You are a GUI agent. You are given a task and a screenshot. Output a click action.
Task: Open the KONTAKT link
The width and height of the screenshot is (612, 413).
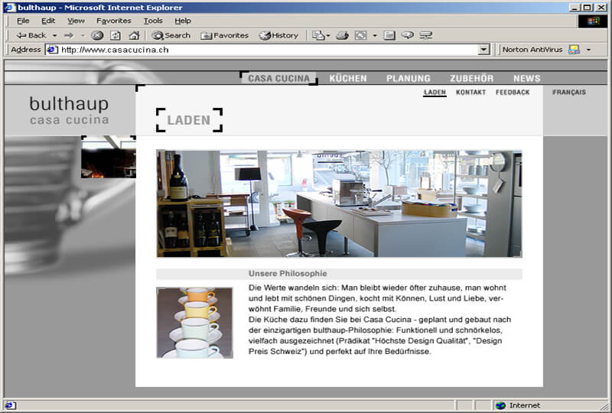tap(470, 93)
